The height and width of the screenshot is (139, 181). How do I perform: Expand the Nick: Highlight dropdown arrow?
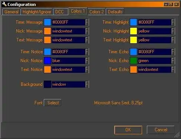[x=173, y=31]
